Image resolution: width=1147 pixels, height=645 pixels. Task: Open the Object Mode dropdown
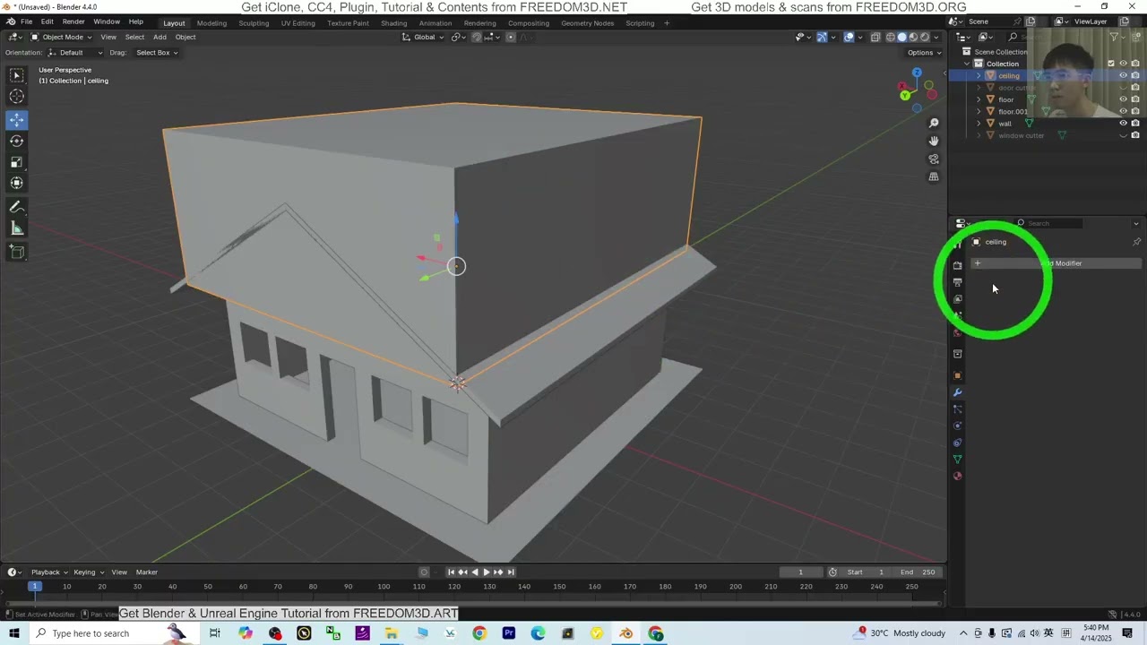pos(61,37)
